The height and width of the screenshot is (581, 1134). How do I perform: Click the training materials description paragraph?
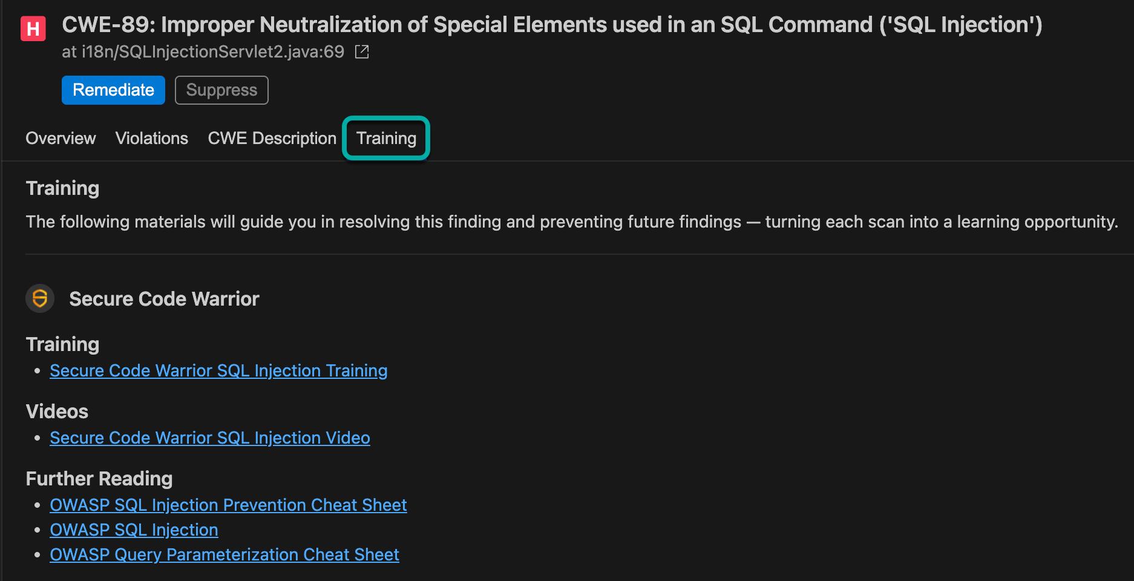pos(571,222)
